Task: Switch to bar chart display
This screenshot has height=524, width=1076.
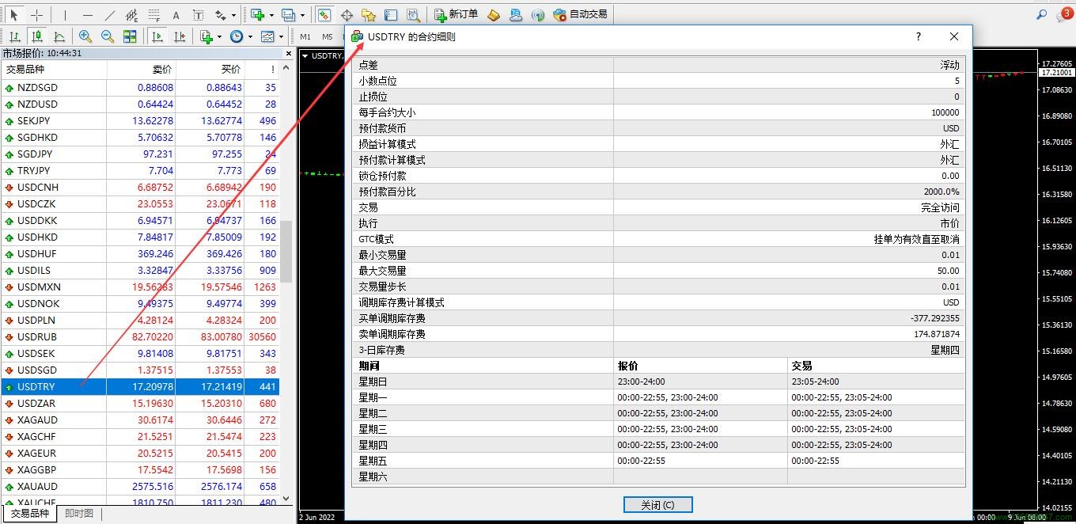Action: [x=14, y=36]
